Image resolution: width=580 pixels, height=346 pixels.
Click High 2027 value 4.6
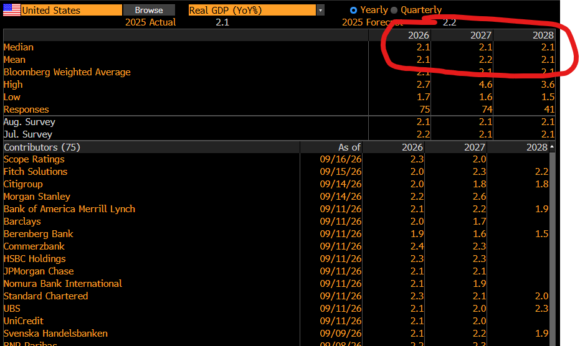tap(485, 85)
